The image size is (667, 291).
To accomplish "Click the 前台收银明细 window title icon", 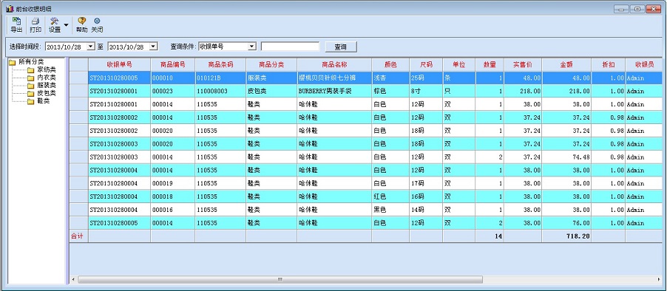I will [10, 9].
